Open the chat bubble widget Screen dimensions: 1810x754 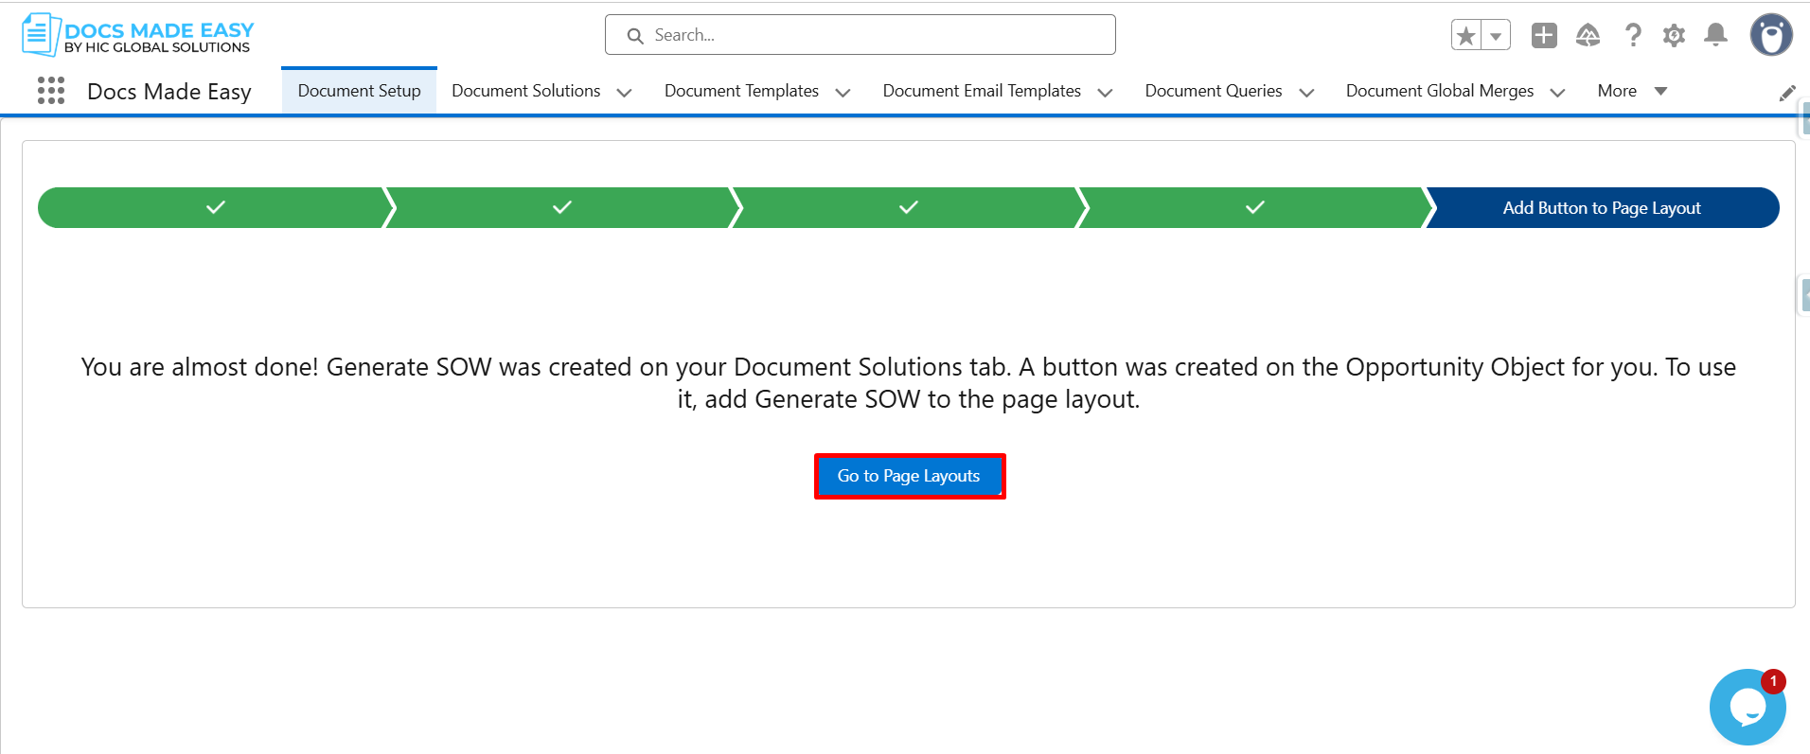coord(1748,707)
